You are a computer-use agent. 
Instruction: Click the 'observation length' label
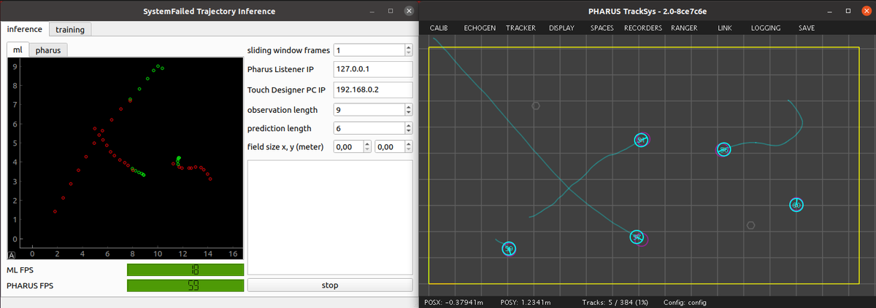283,110
